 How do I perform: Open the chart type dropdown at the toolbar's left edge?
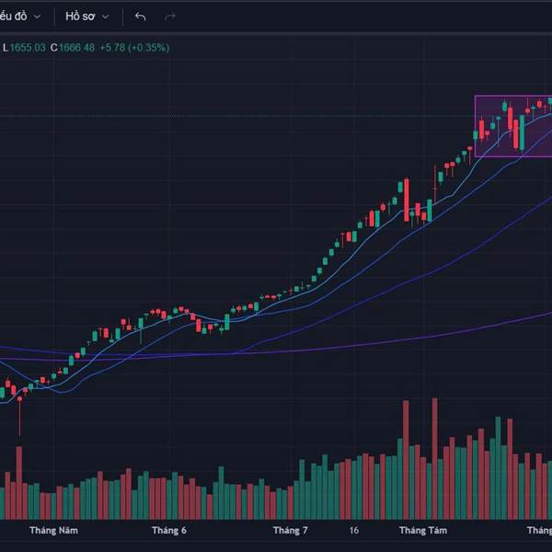tap(20, 17)
